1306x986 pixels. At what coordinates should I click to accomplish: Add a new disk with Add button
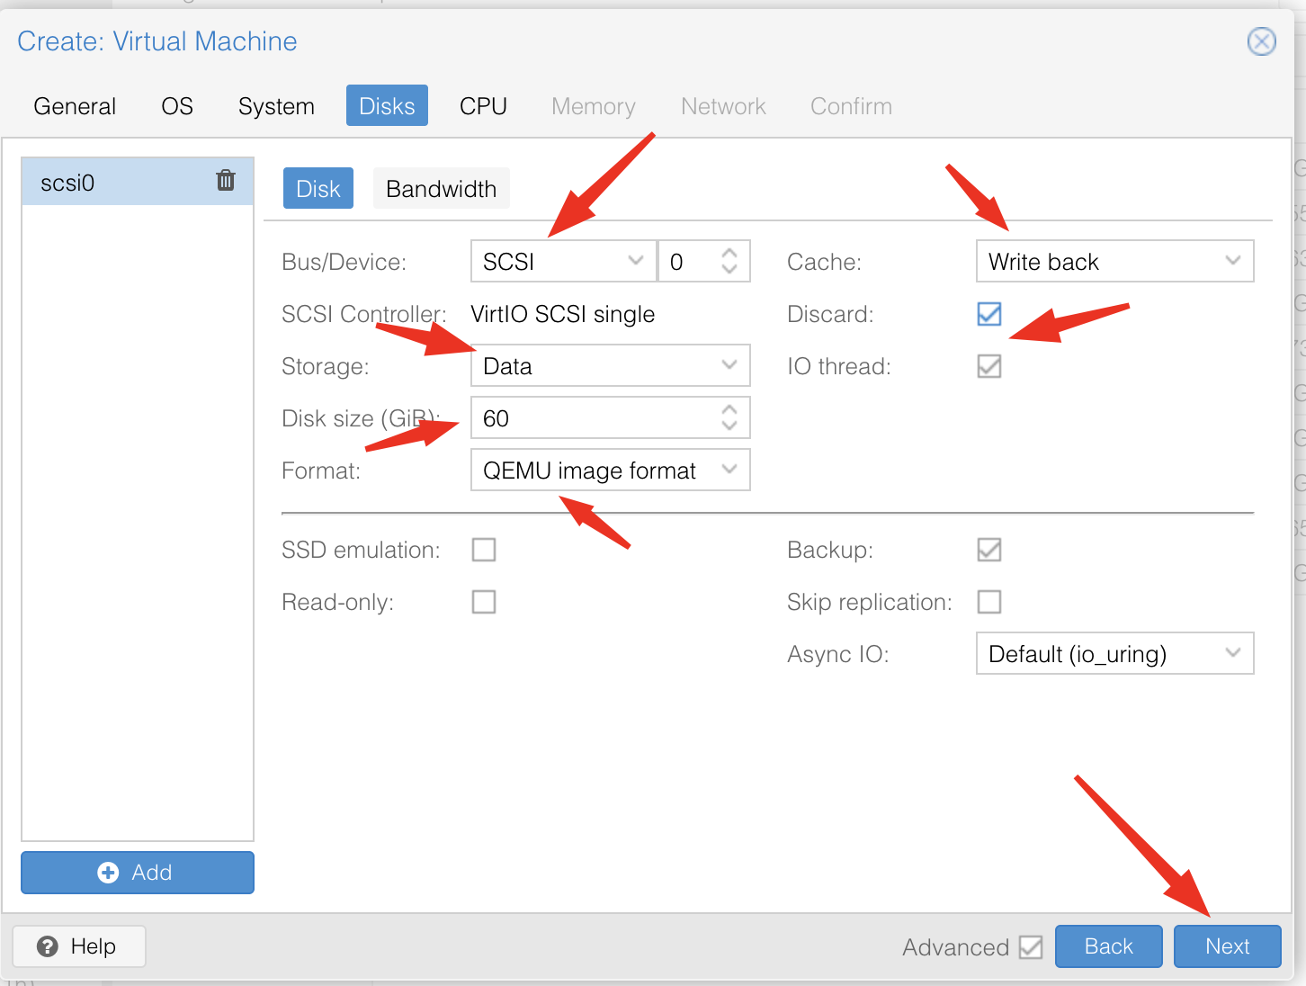[x=138, y=873]
